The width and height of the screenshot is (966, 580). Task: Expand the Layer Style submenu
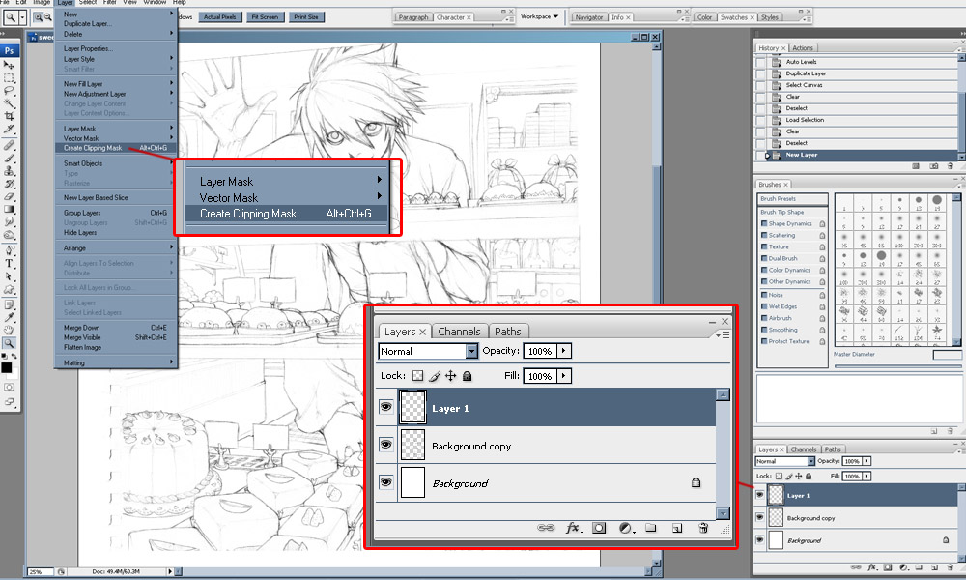pos(117,59)
